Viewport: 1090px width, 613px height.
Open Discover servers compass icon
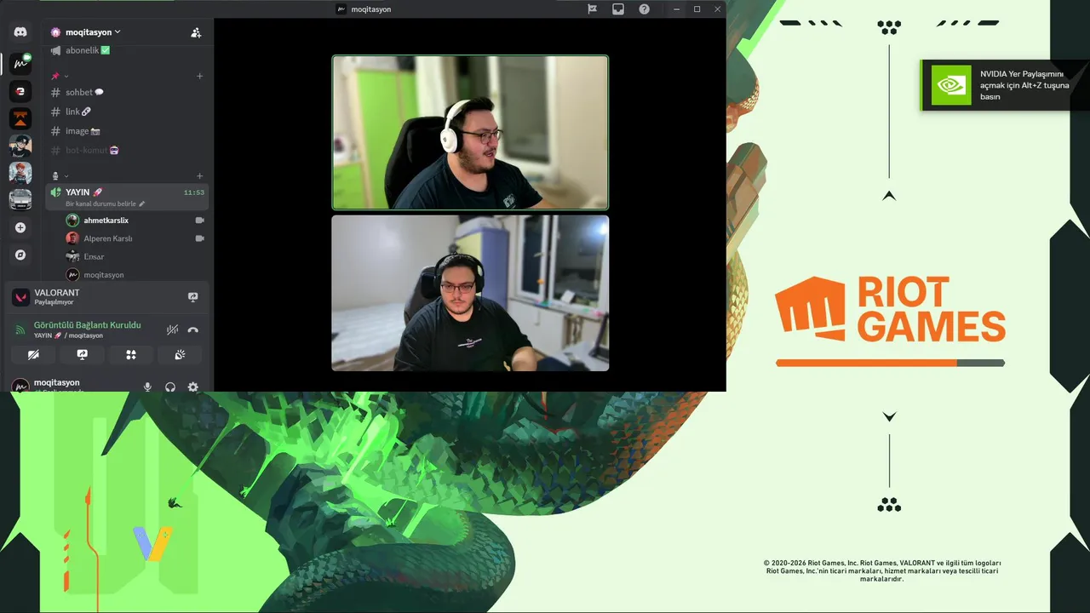(x=20, y=255)
